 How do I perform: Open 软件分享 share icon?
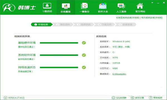point(132,98)
